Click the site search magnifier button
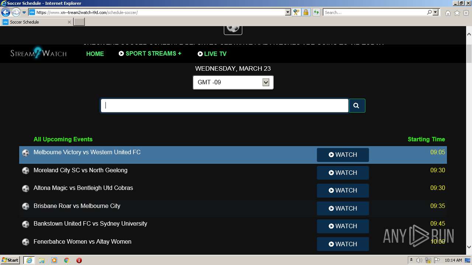Screen dimensions: 472x265 357,106
